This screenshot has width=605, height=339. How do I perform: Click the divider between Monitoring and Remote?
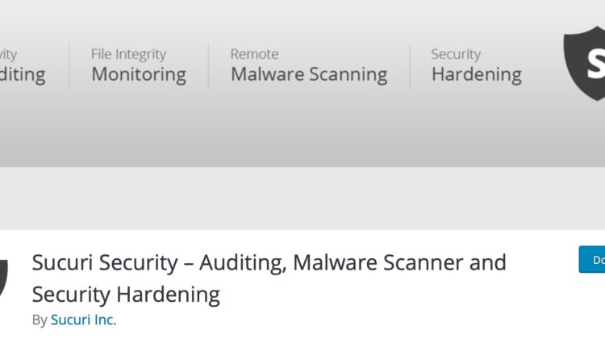pos(208,65)
